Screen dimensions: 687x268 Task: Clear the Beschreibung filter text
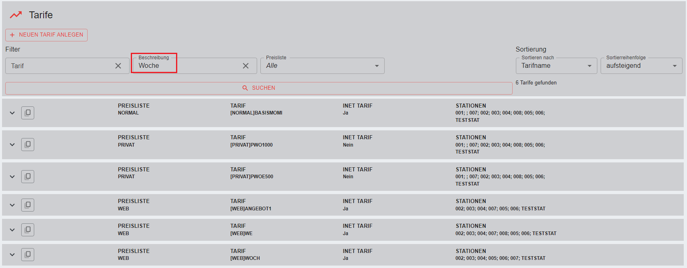pyautogui.click(x=246, y=66)
